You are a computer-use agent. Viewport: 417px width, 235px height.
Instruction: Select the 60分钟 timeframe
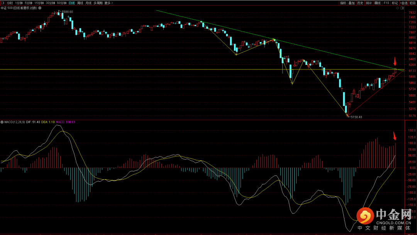61,3
